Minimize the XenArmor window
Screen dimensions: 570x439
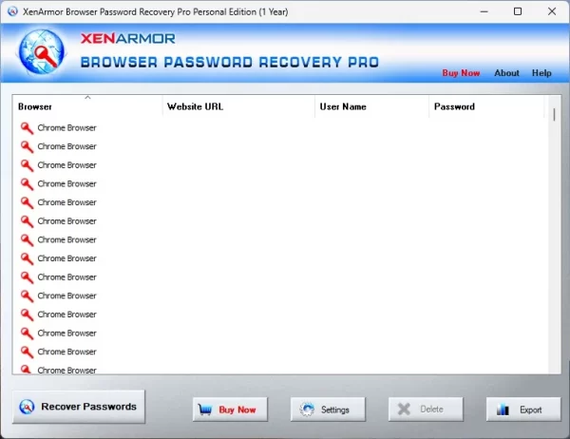(x=484, y=11)
